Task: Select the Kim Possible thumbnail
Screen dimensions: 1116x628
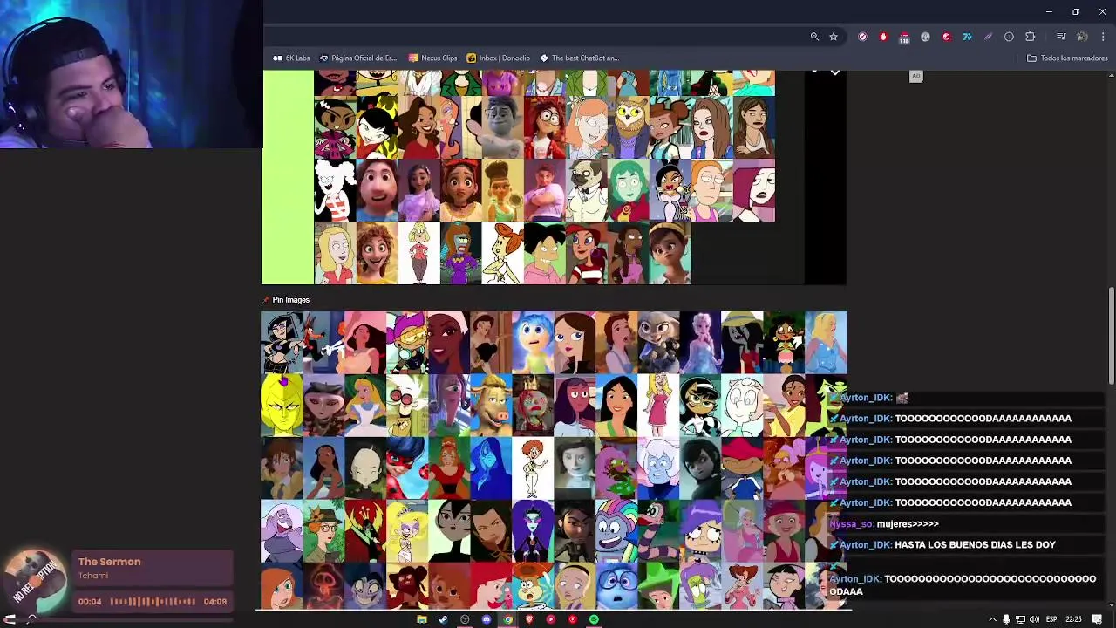Action: click(x=282, y=586)
